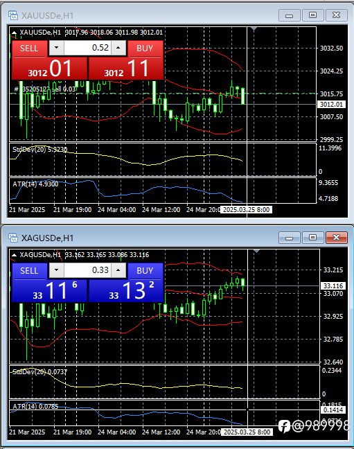Click the XAGUSDe ATR(14) 0.0785 label
354x449 pixels.
point(35,406)
